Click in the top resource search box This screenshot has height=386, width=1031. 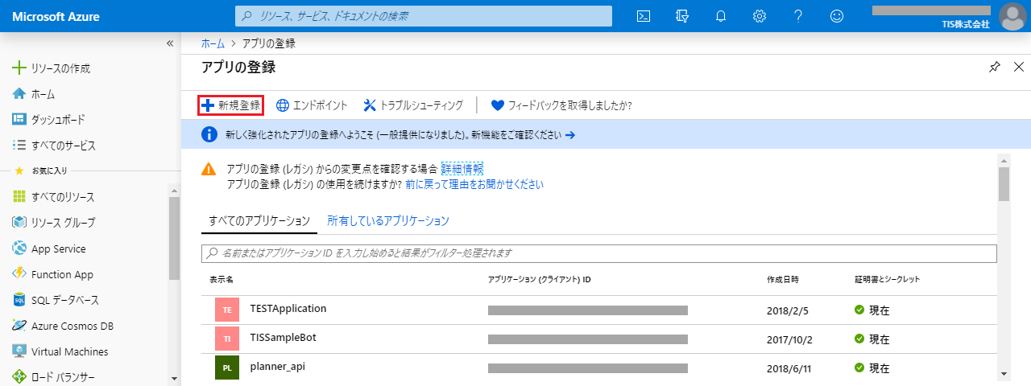point(423,16)
